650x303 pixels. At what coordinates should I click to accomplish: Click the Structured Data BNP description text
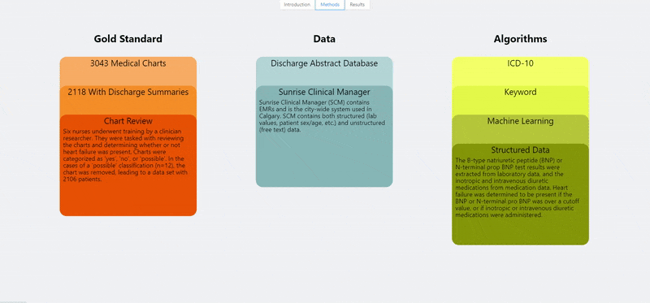point(518,188)
